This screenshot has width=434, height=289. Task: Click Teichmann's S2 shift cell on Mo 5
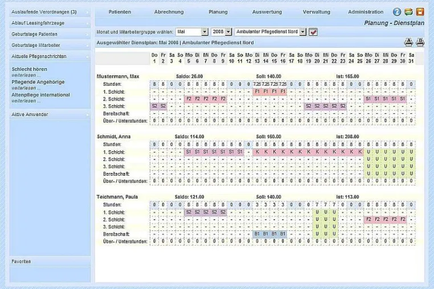click(x=189, y=212)
